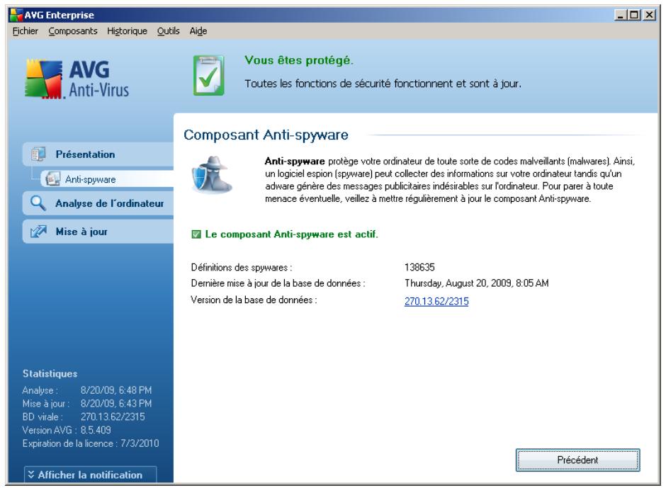The image size is (666, 488).
Task: Click the Statistiques heading
Action: tap(50, 374)
